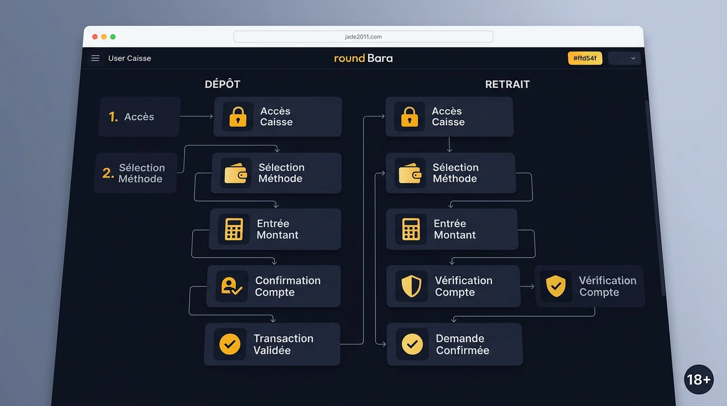The height and width of the screenshot is (406, 727).
Task: Click the round Bara logo
Action: (x=363, y=58)
